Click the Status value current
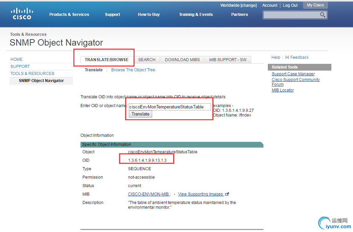The image size is (353, 232). [135, 186]
